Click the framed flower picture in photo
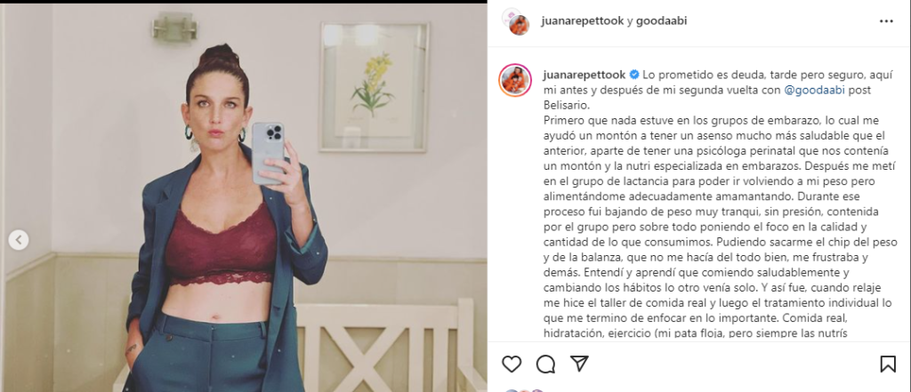This screenshot has width=911, height=392. point(375,87)
